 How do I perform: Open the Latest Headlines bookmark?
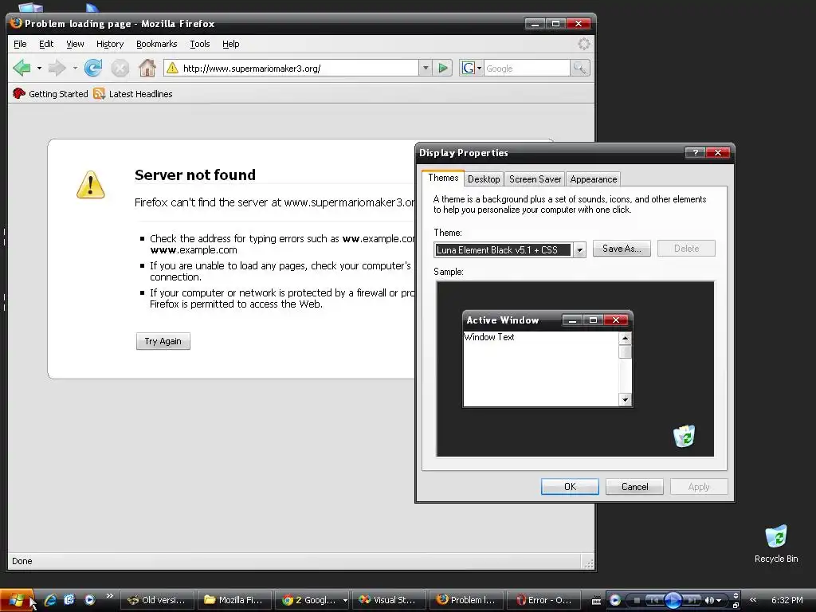(x=140, y=94)
